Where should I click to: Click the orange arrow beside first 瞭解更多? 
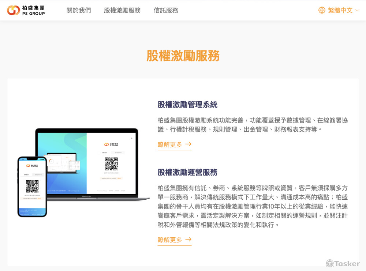point(188,144)
